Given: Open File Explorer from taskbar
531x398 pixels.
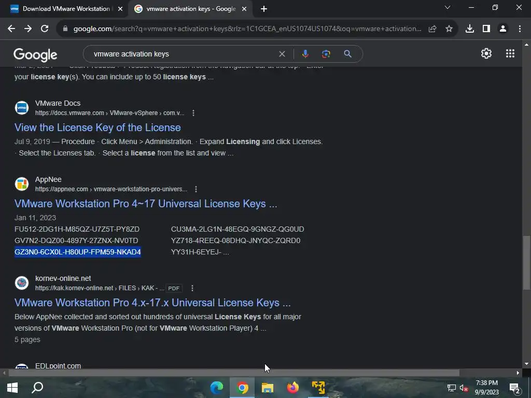Looking at the screenshot, I should pos(267,388).
